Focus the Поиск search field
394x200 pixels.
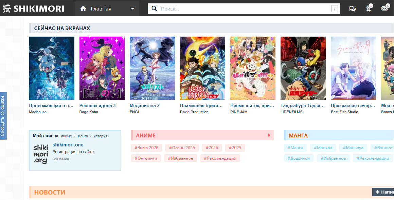click(244, 9)
